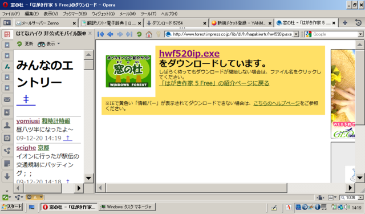Click the volume speaker tray icon

(x=347, y=207)
